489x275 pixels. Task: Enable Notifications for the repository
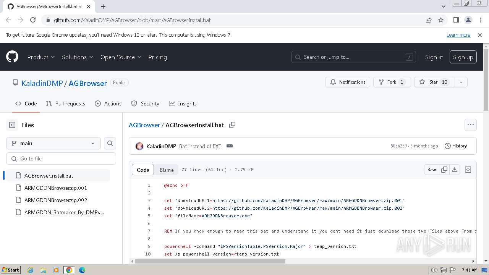pyautogui.click(x=348, y=82)
